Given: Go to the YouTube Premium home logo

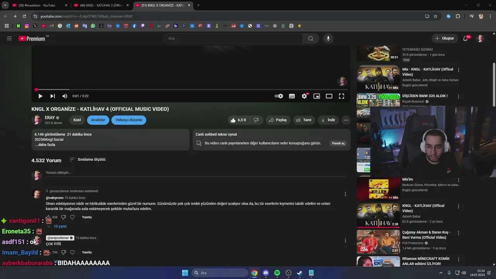Looking at the screenshot, I should click(x=33, y=38).
